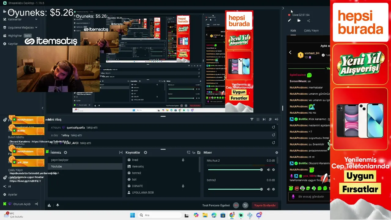Open the replay buffer icon
Image resolution: width=391 pixels, height=220 pixels.
pos(245,205)
